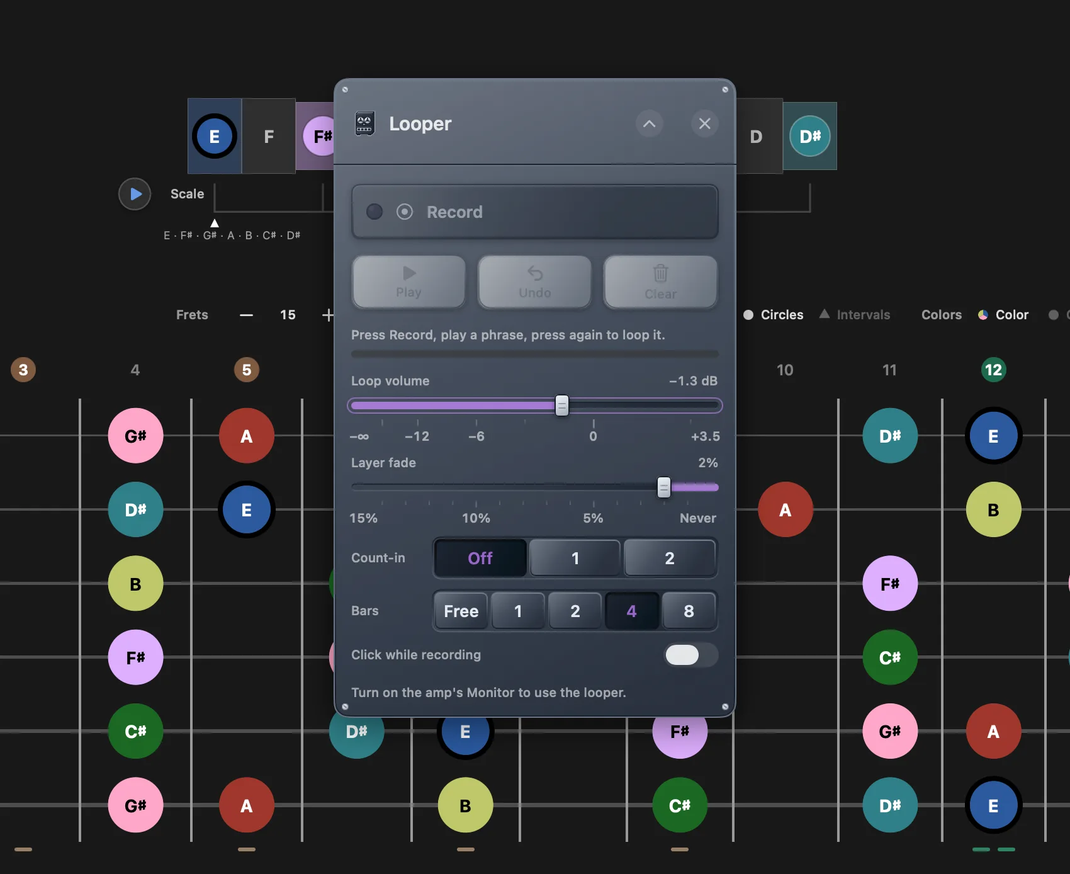Image resolution: width=1070 pixels, height=874 pixels.
Task: Click the 2% layer fade value
Action: point(708,463)
